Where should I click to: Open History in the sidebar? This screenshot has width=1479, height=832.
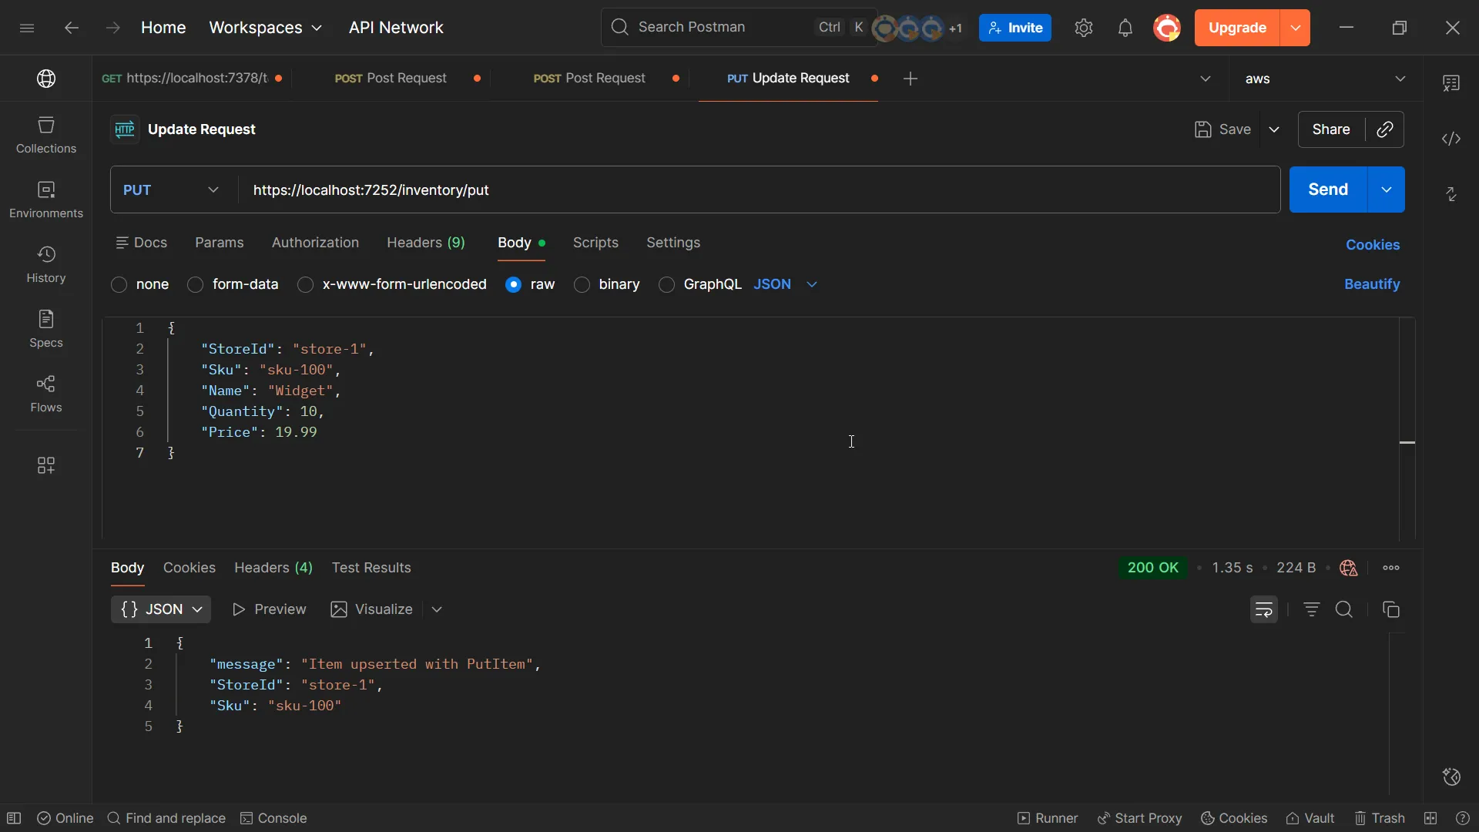pos(45,264)
